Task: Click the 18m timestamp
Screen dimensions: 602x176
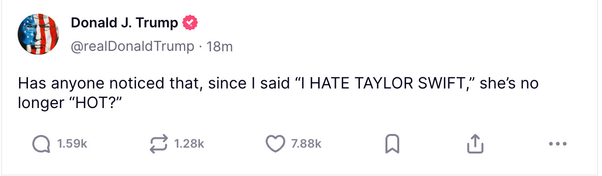Action: point(219,46)
